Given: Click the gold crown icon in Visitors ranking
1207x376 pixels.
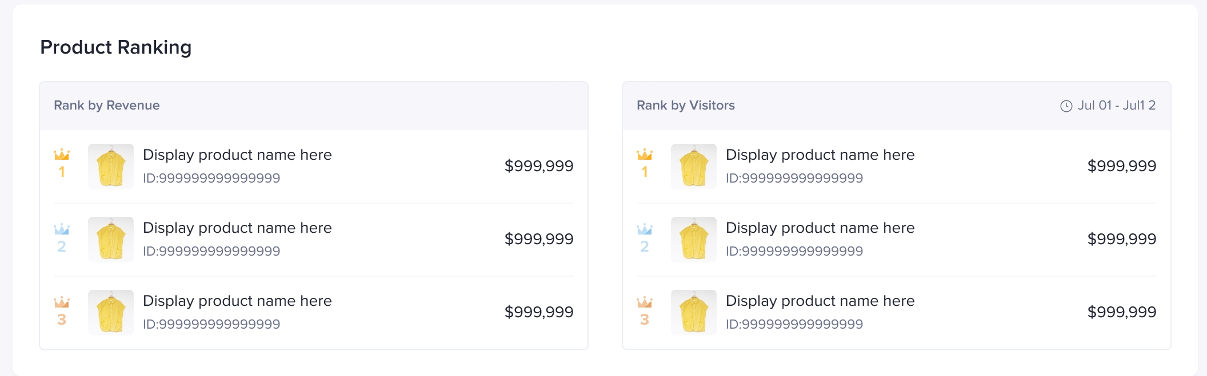Looking at the screenshot, I should (645, 155).
